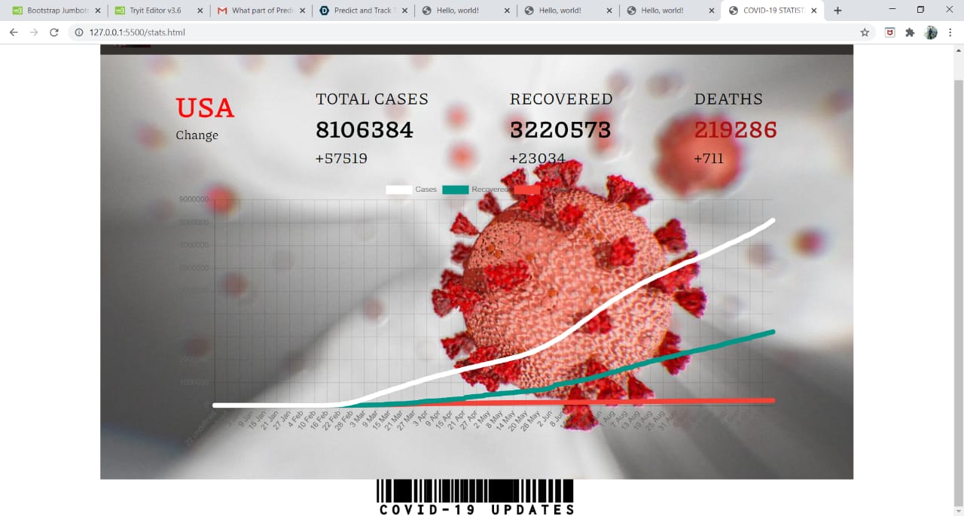Viewport: 964px width, 516px height.
Task: Click the teal Recovered legend swatch
Action: 455,190
